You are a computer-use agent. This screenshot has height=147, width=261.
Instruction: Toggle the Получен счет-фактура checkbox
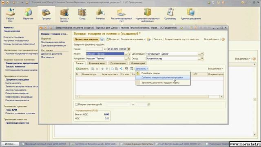click(x=76, y=105)
